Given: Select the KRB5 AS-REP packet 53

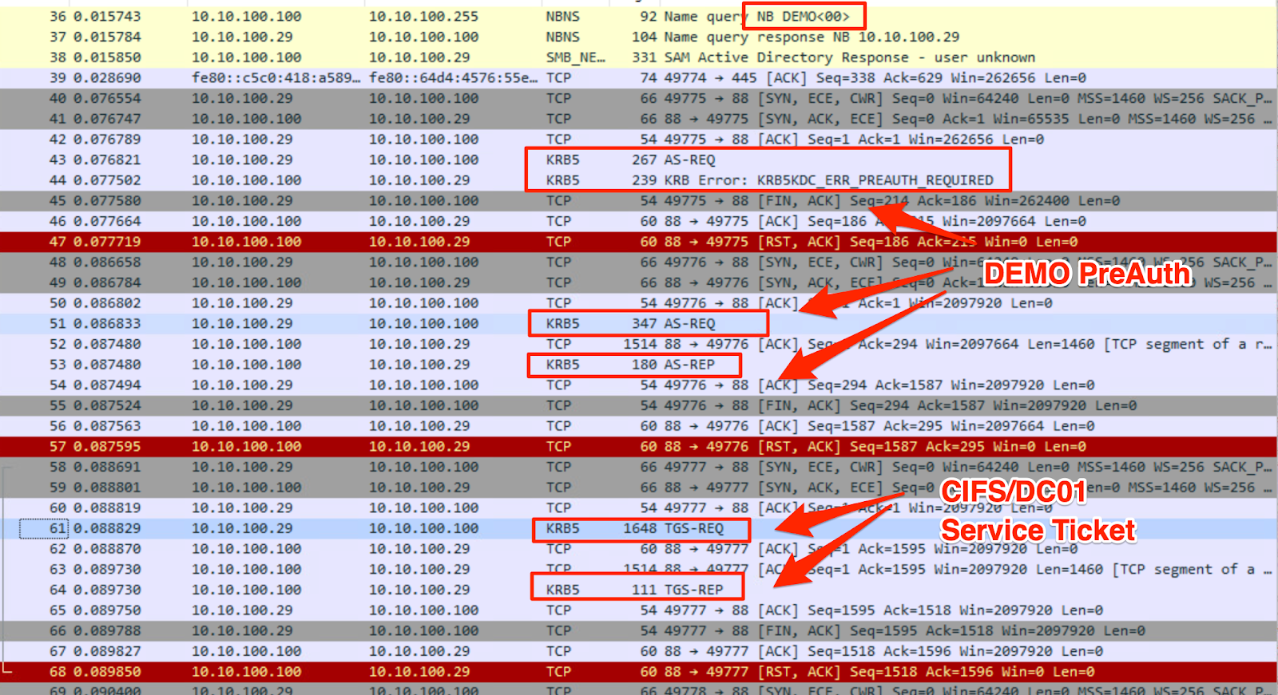Looking at the screenshot, I should pos(479,365).
